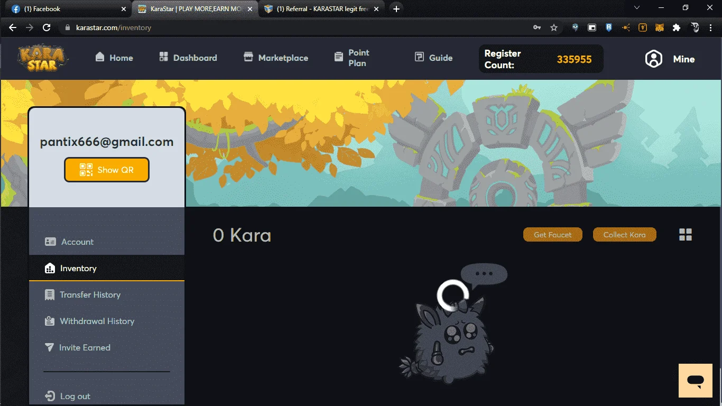The image size is (722, 406).
Task: Click the Get Faucet button
Action: (552, 235)
